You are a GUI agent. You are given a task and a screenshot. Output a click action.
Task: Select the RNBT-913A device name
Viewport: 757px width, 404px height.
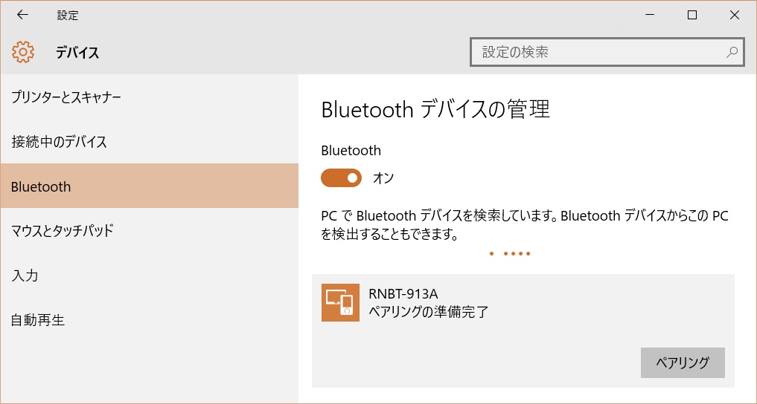(403, 293)
